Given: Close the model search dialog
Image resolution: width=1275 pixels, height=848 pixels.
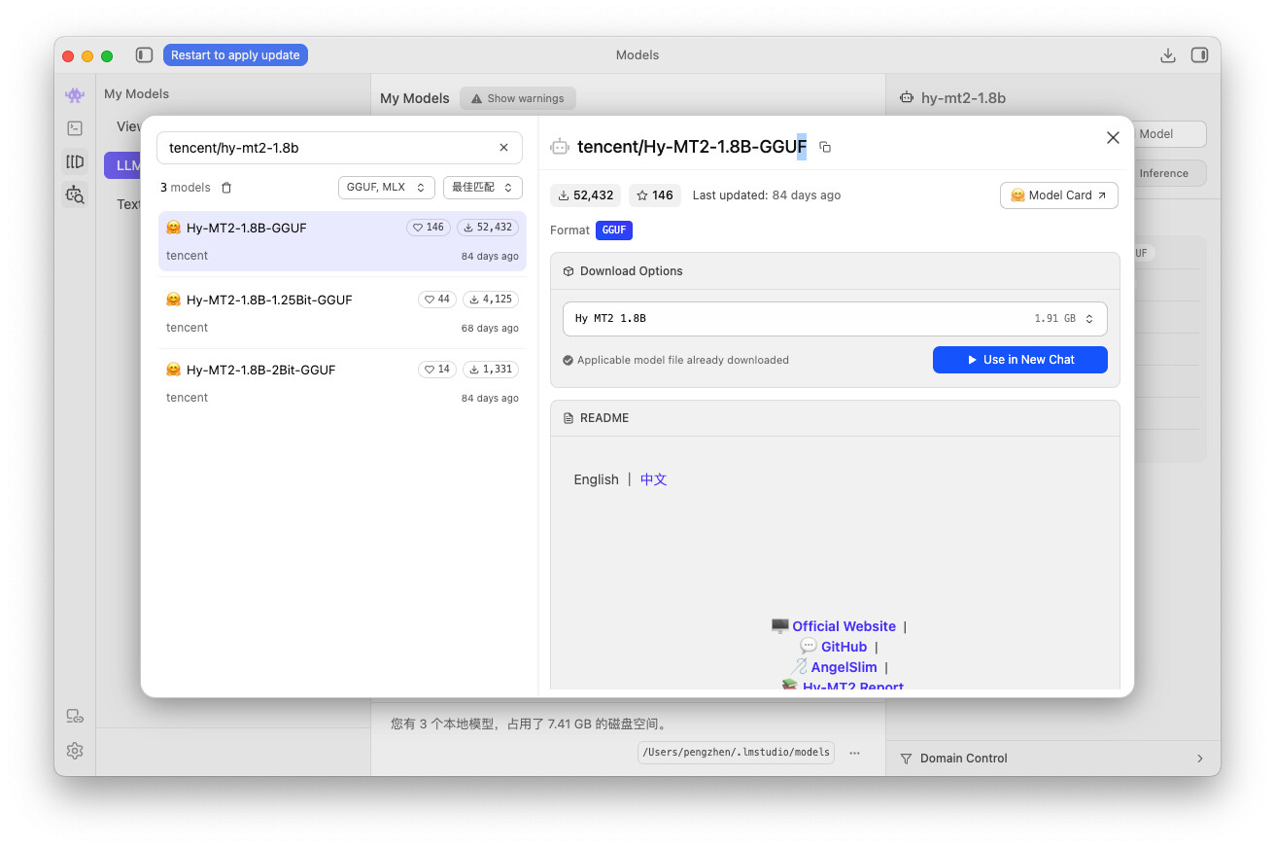Looking at the screenshot, I should click(x=1114, y=138).
